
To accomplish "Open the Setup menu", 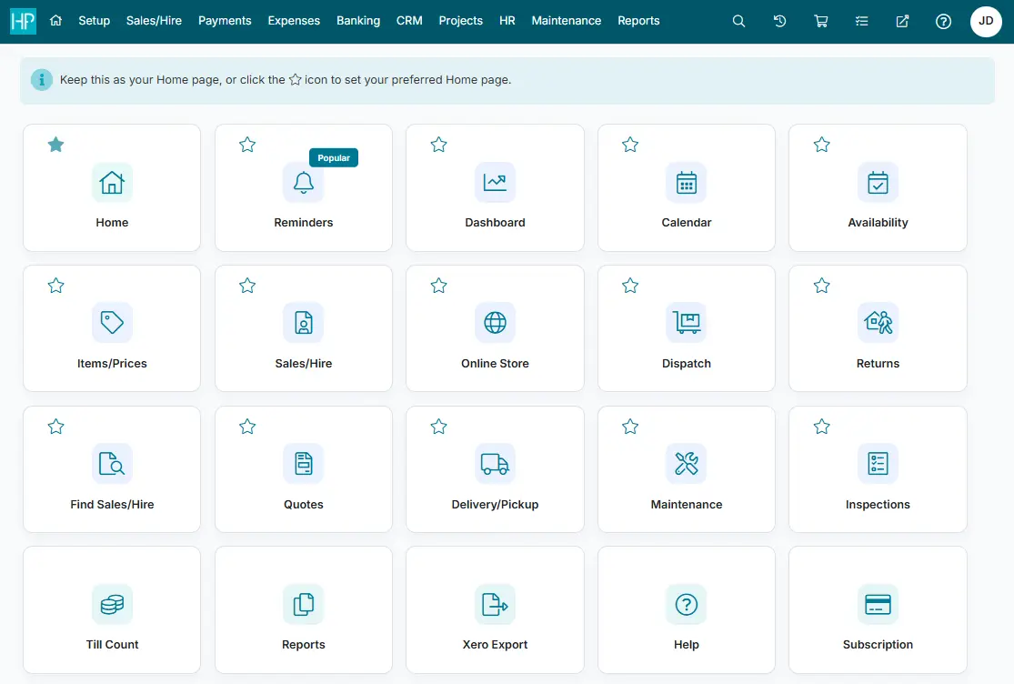I will 95,21.
